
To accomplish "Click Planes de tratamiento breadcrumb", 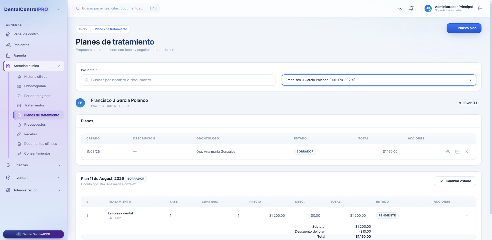I will tap(111, 29).
